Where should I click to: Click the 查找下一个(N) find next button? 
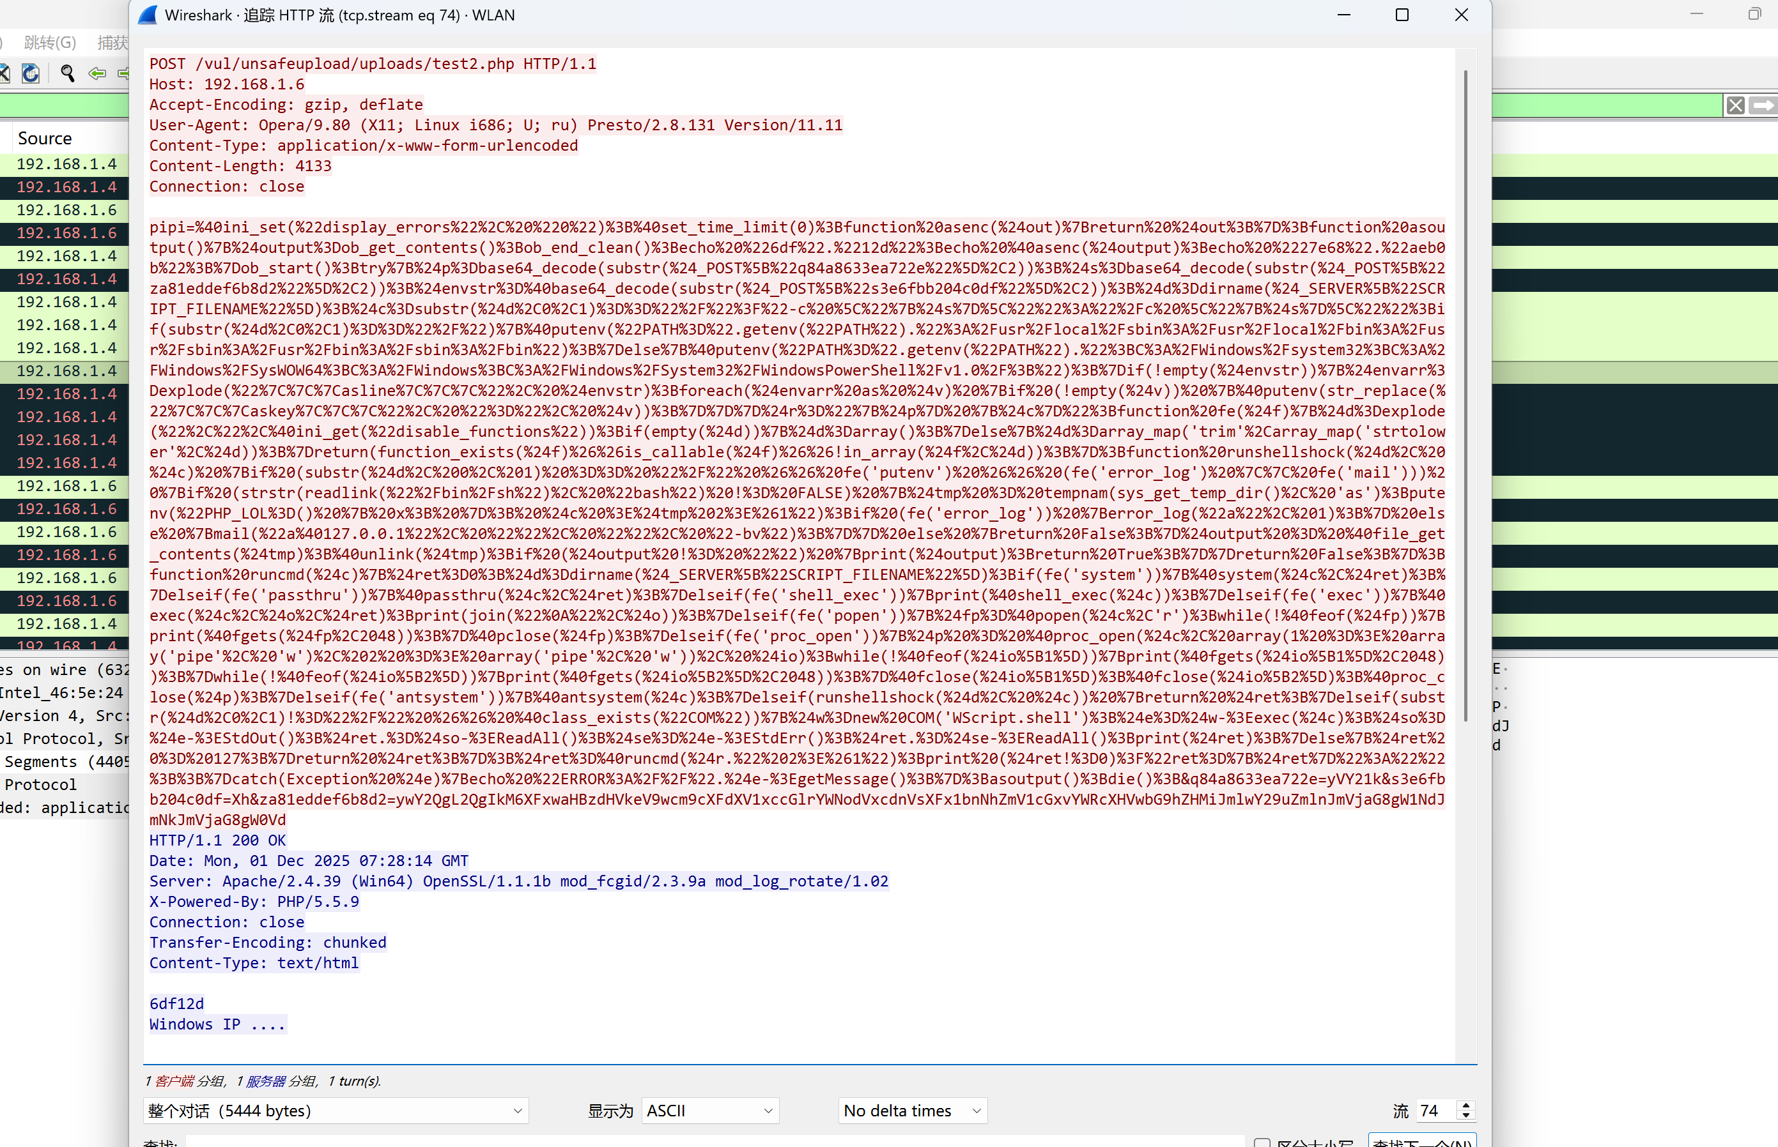point(1422,1142)
